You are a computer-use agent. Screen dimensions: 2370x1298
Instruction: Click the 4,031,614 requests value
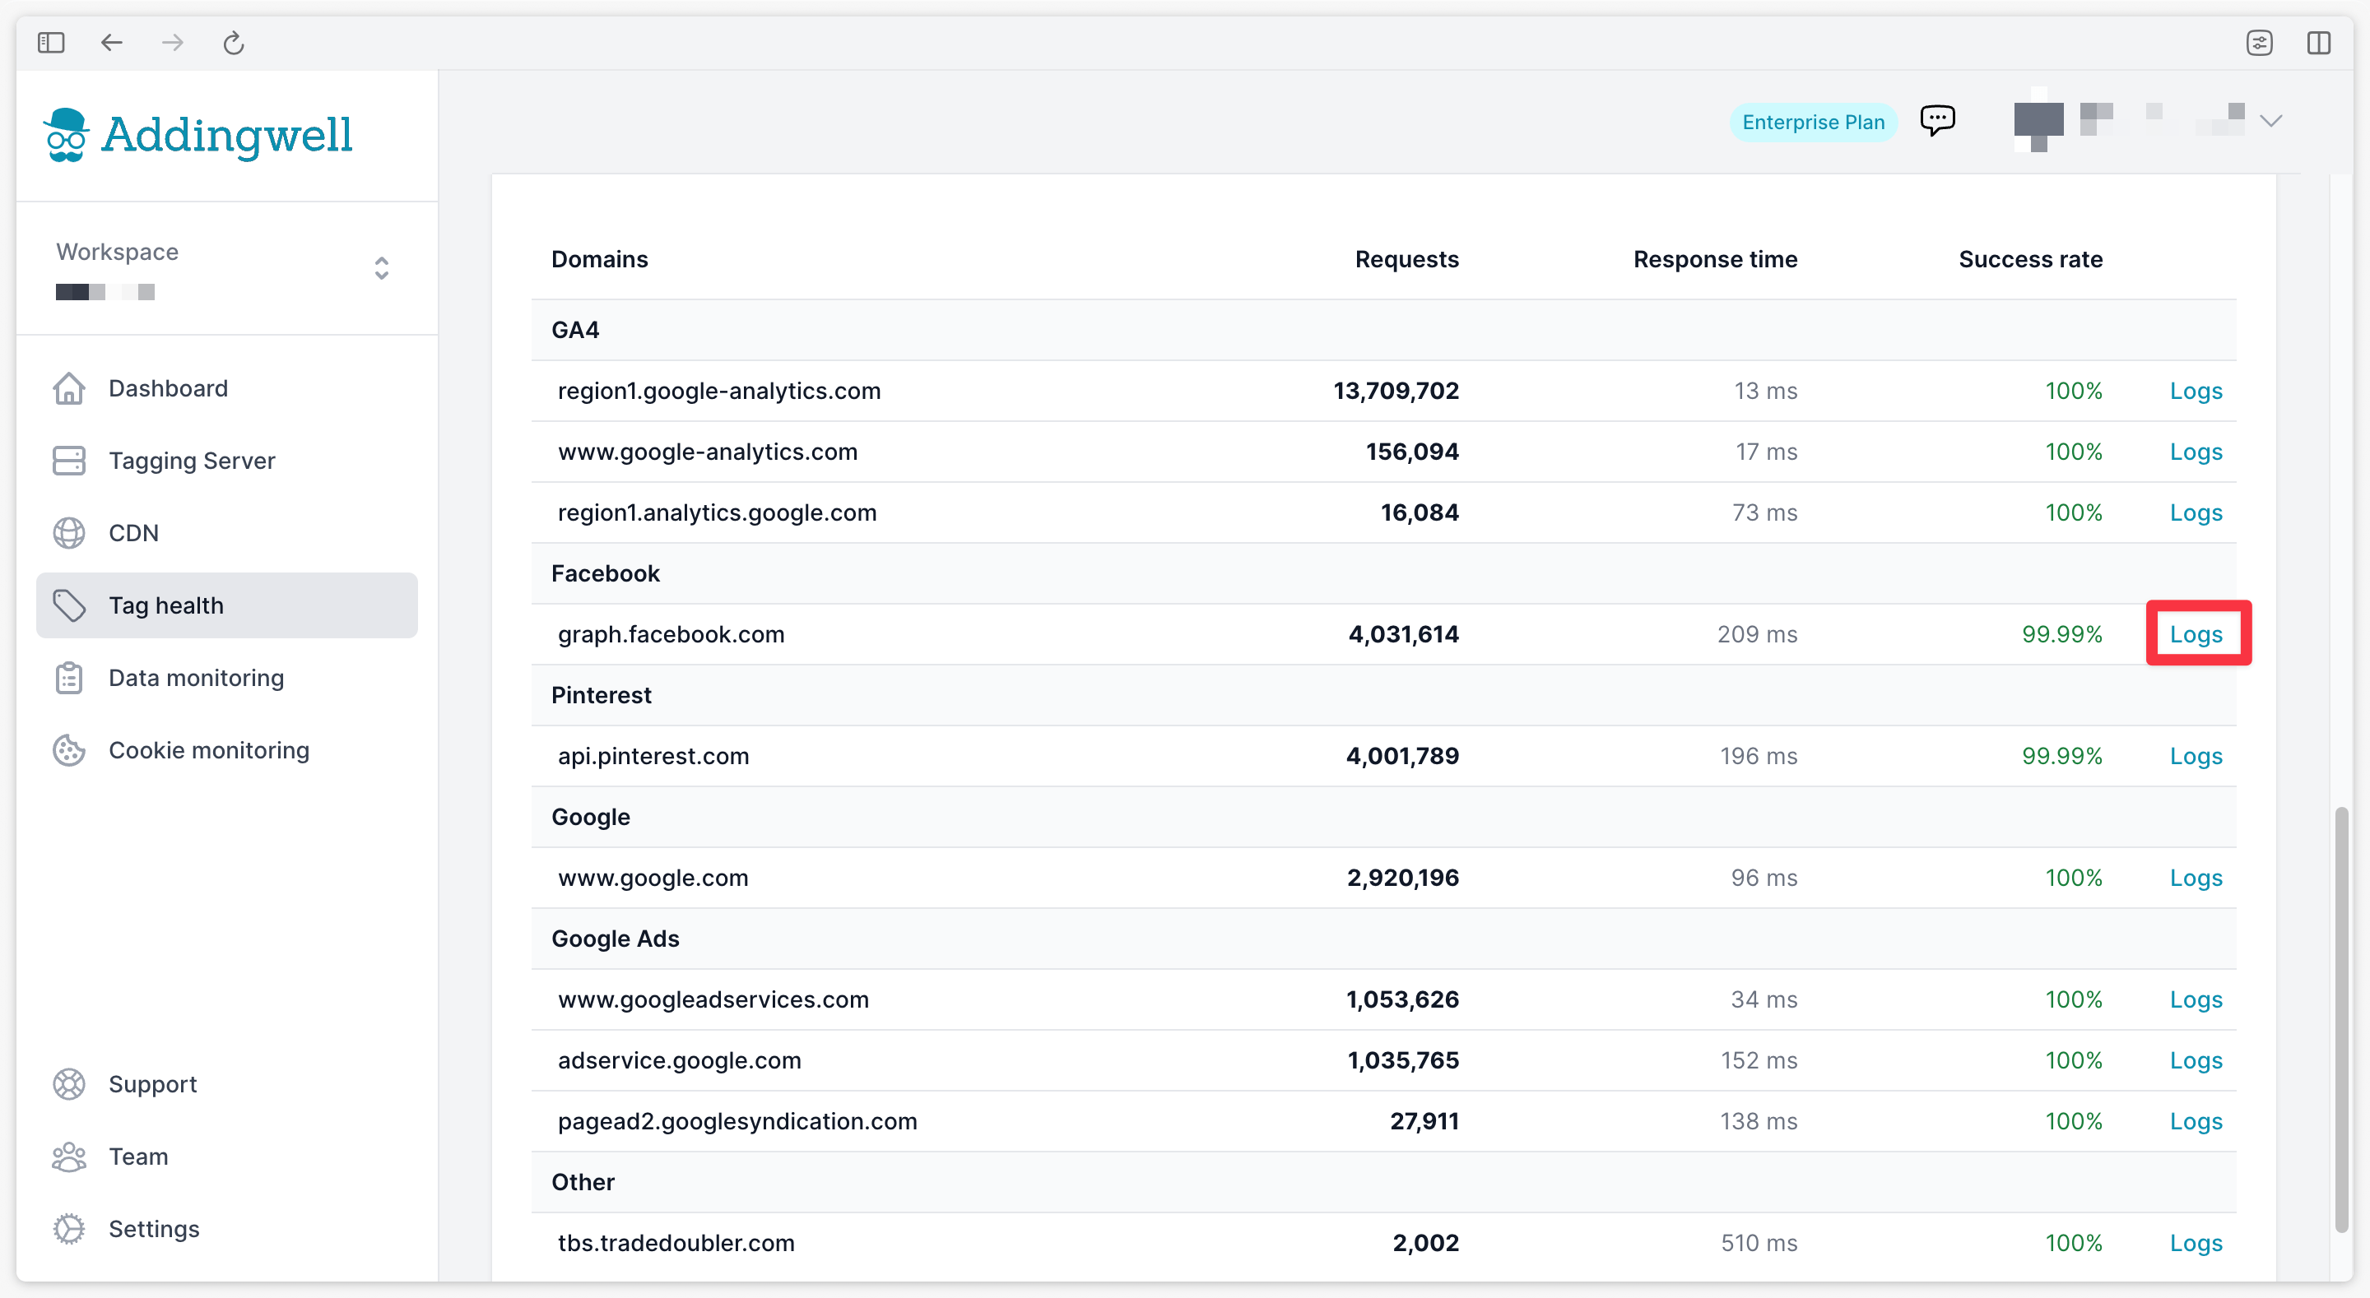point(1403,634)
